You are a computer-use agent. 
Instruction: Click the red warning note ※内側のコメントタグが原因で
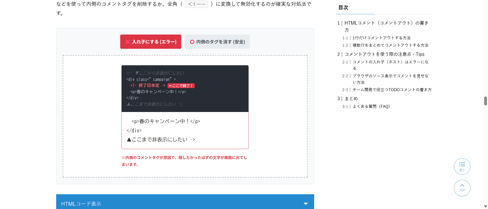(184, 161)
